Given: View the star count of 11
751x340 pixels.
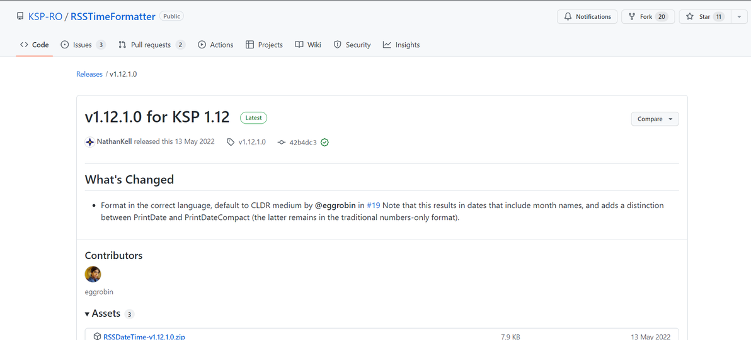Looking at the screenshot, I should coord(718,17).
